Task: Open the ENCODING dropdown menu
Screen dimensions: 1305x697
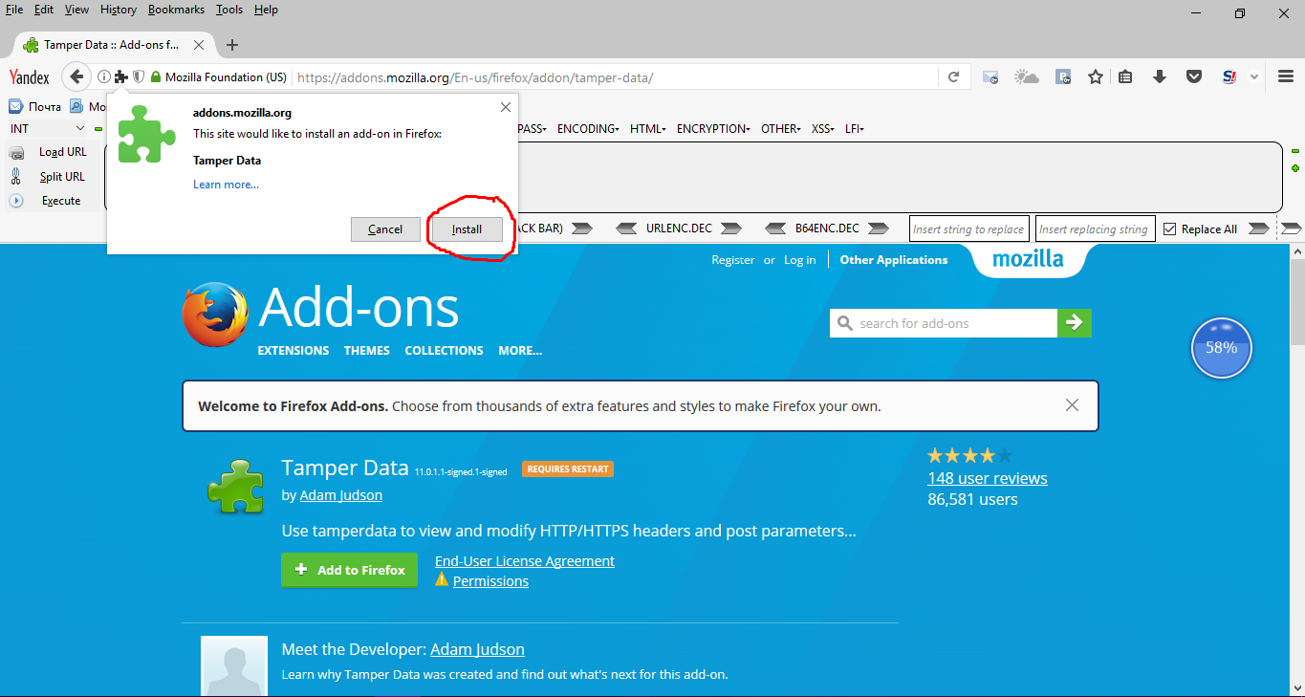Action: point(586,128)
